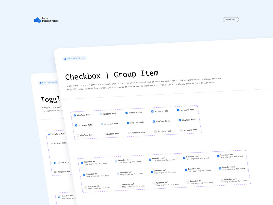The image size is (273, 205).
Task: Click the Better Design System logo icon
Action: (37, 19)
